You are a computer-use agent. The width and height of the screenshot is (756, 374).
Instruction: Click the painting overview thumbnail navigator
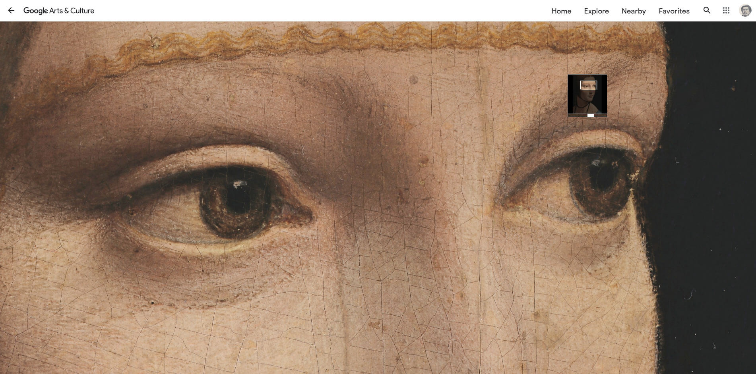click(x=587, y=94)
